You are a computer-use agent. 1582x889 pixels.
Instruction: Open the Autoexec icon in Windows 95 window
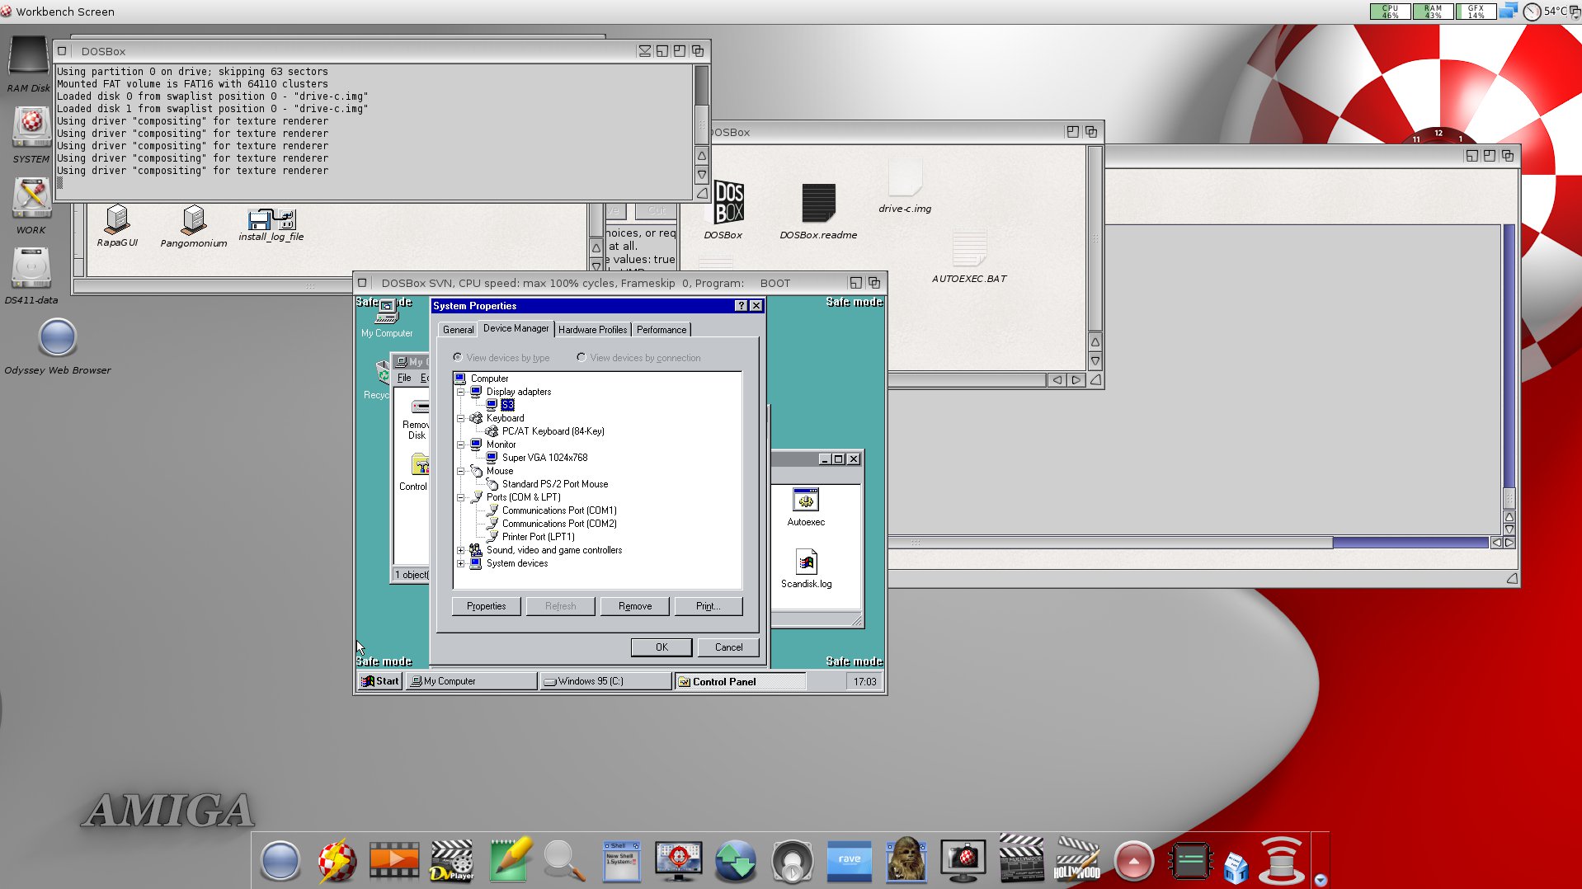point(806,500)
